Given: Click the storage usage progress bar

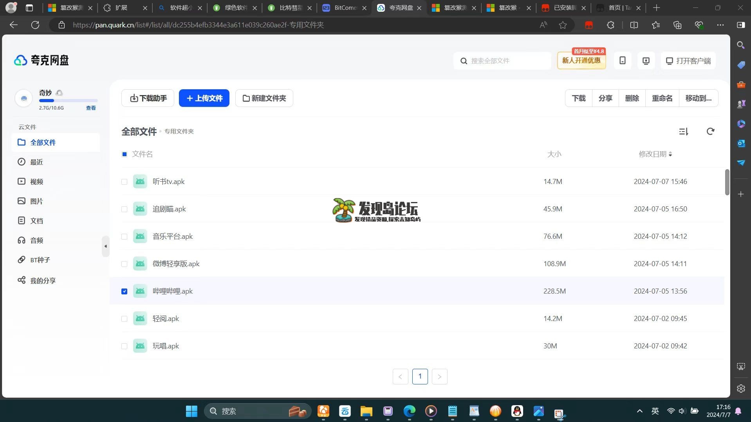Looking at the screenshot, I should (68, 101).
